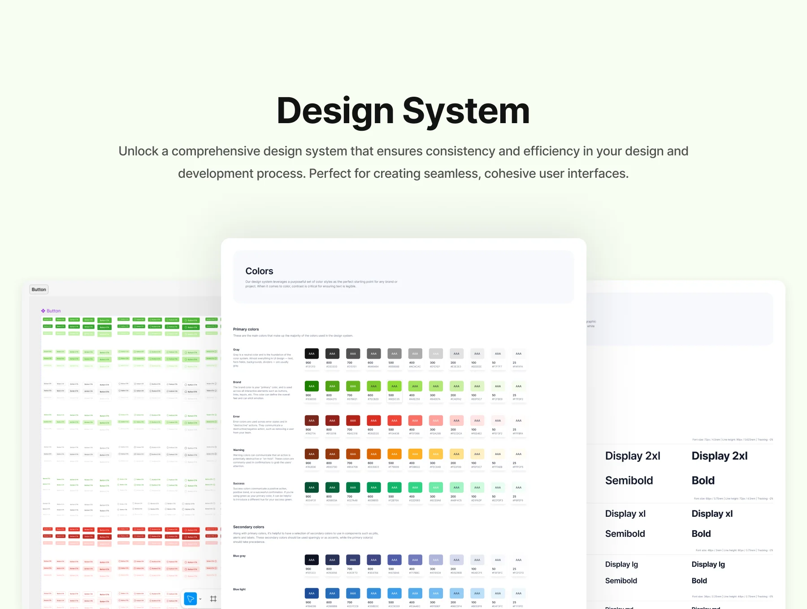Pick the Blue gray 700 swatch
Image resolution: width=807 pixels, height=609 pixels.
click(353, 560)
